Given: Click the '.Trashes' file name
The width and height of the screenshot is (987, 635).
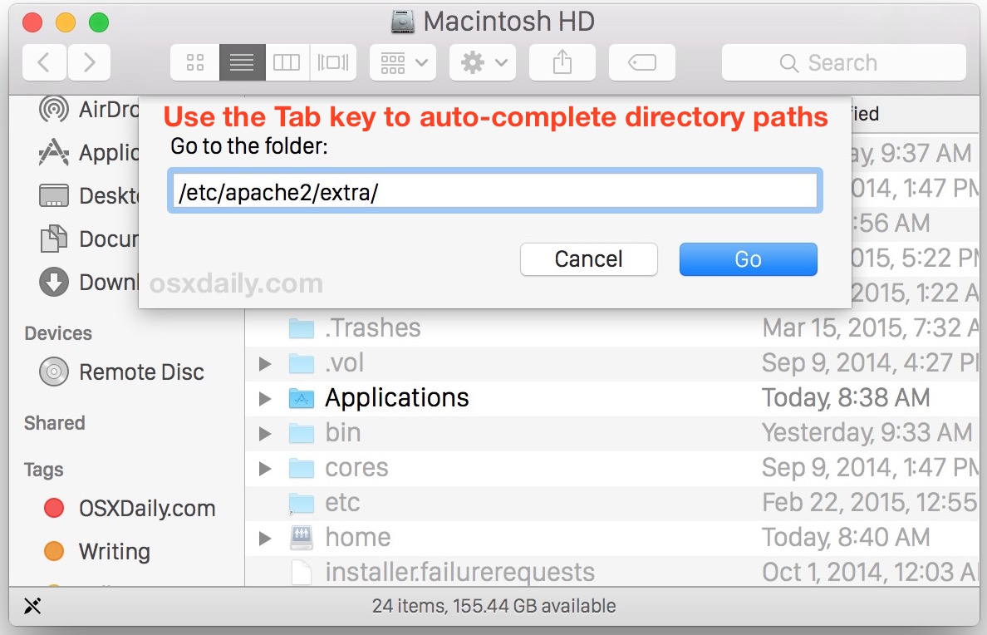Looking at the screenshot, I should (x=373, y=327).
